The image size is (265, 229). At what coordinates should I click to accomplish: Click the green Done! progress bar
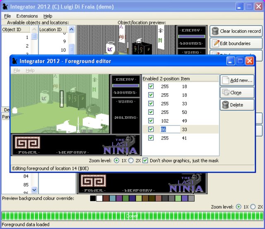132,216
